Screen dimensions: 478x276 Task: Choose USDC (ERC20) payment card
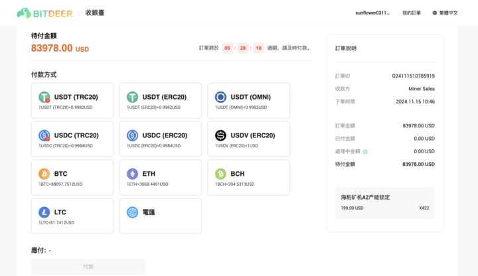click(x=161, y=139)
